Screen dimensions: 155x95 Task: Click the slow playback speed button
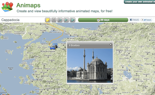coord(60,20)
